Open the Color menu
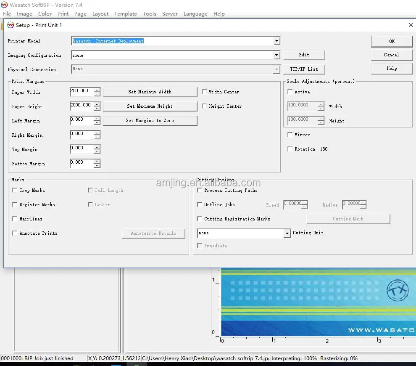 point(45,14)
